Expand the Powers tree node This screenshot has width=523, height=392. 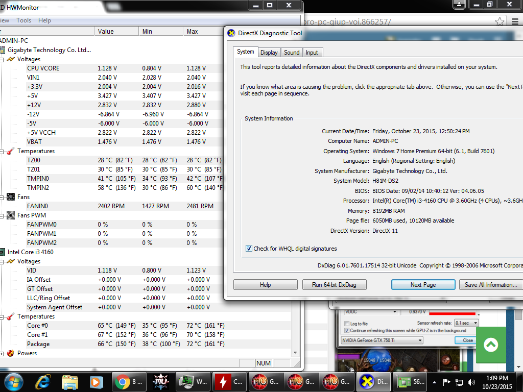click(2, 353)
